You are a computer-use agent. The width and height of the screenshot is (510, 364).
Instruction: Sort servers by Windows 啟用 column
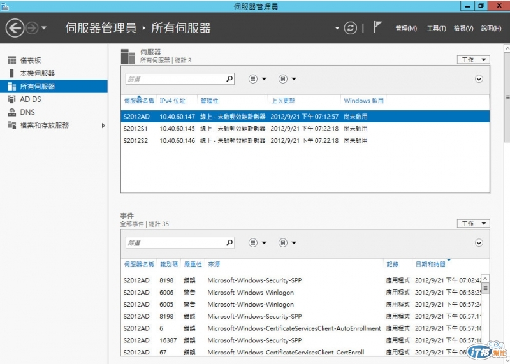pyautogui.click(x=363, y=101)
